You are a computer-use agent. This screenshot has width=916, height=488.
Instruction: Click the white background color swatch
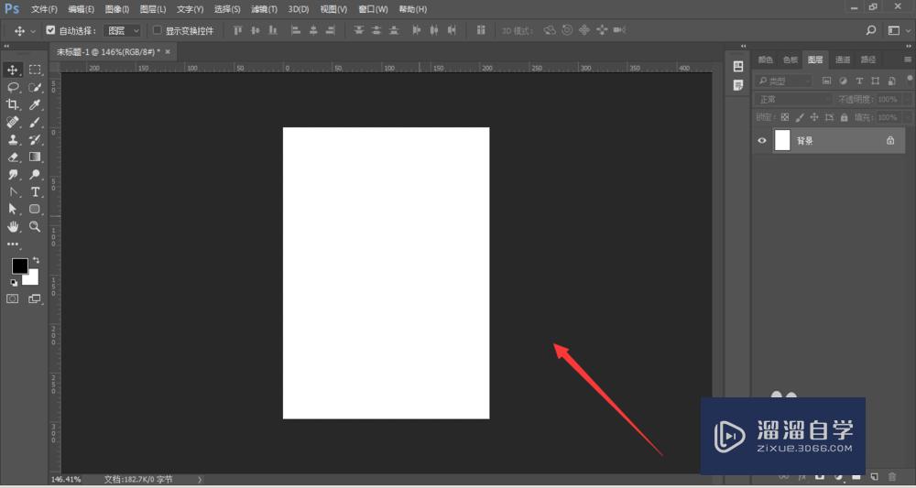[31, 278]
